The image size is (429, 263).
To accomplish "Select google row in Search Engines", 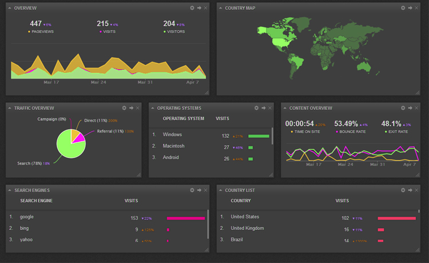I will pyautogui.click(x=27, y=217).
